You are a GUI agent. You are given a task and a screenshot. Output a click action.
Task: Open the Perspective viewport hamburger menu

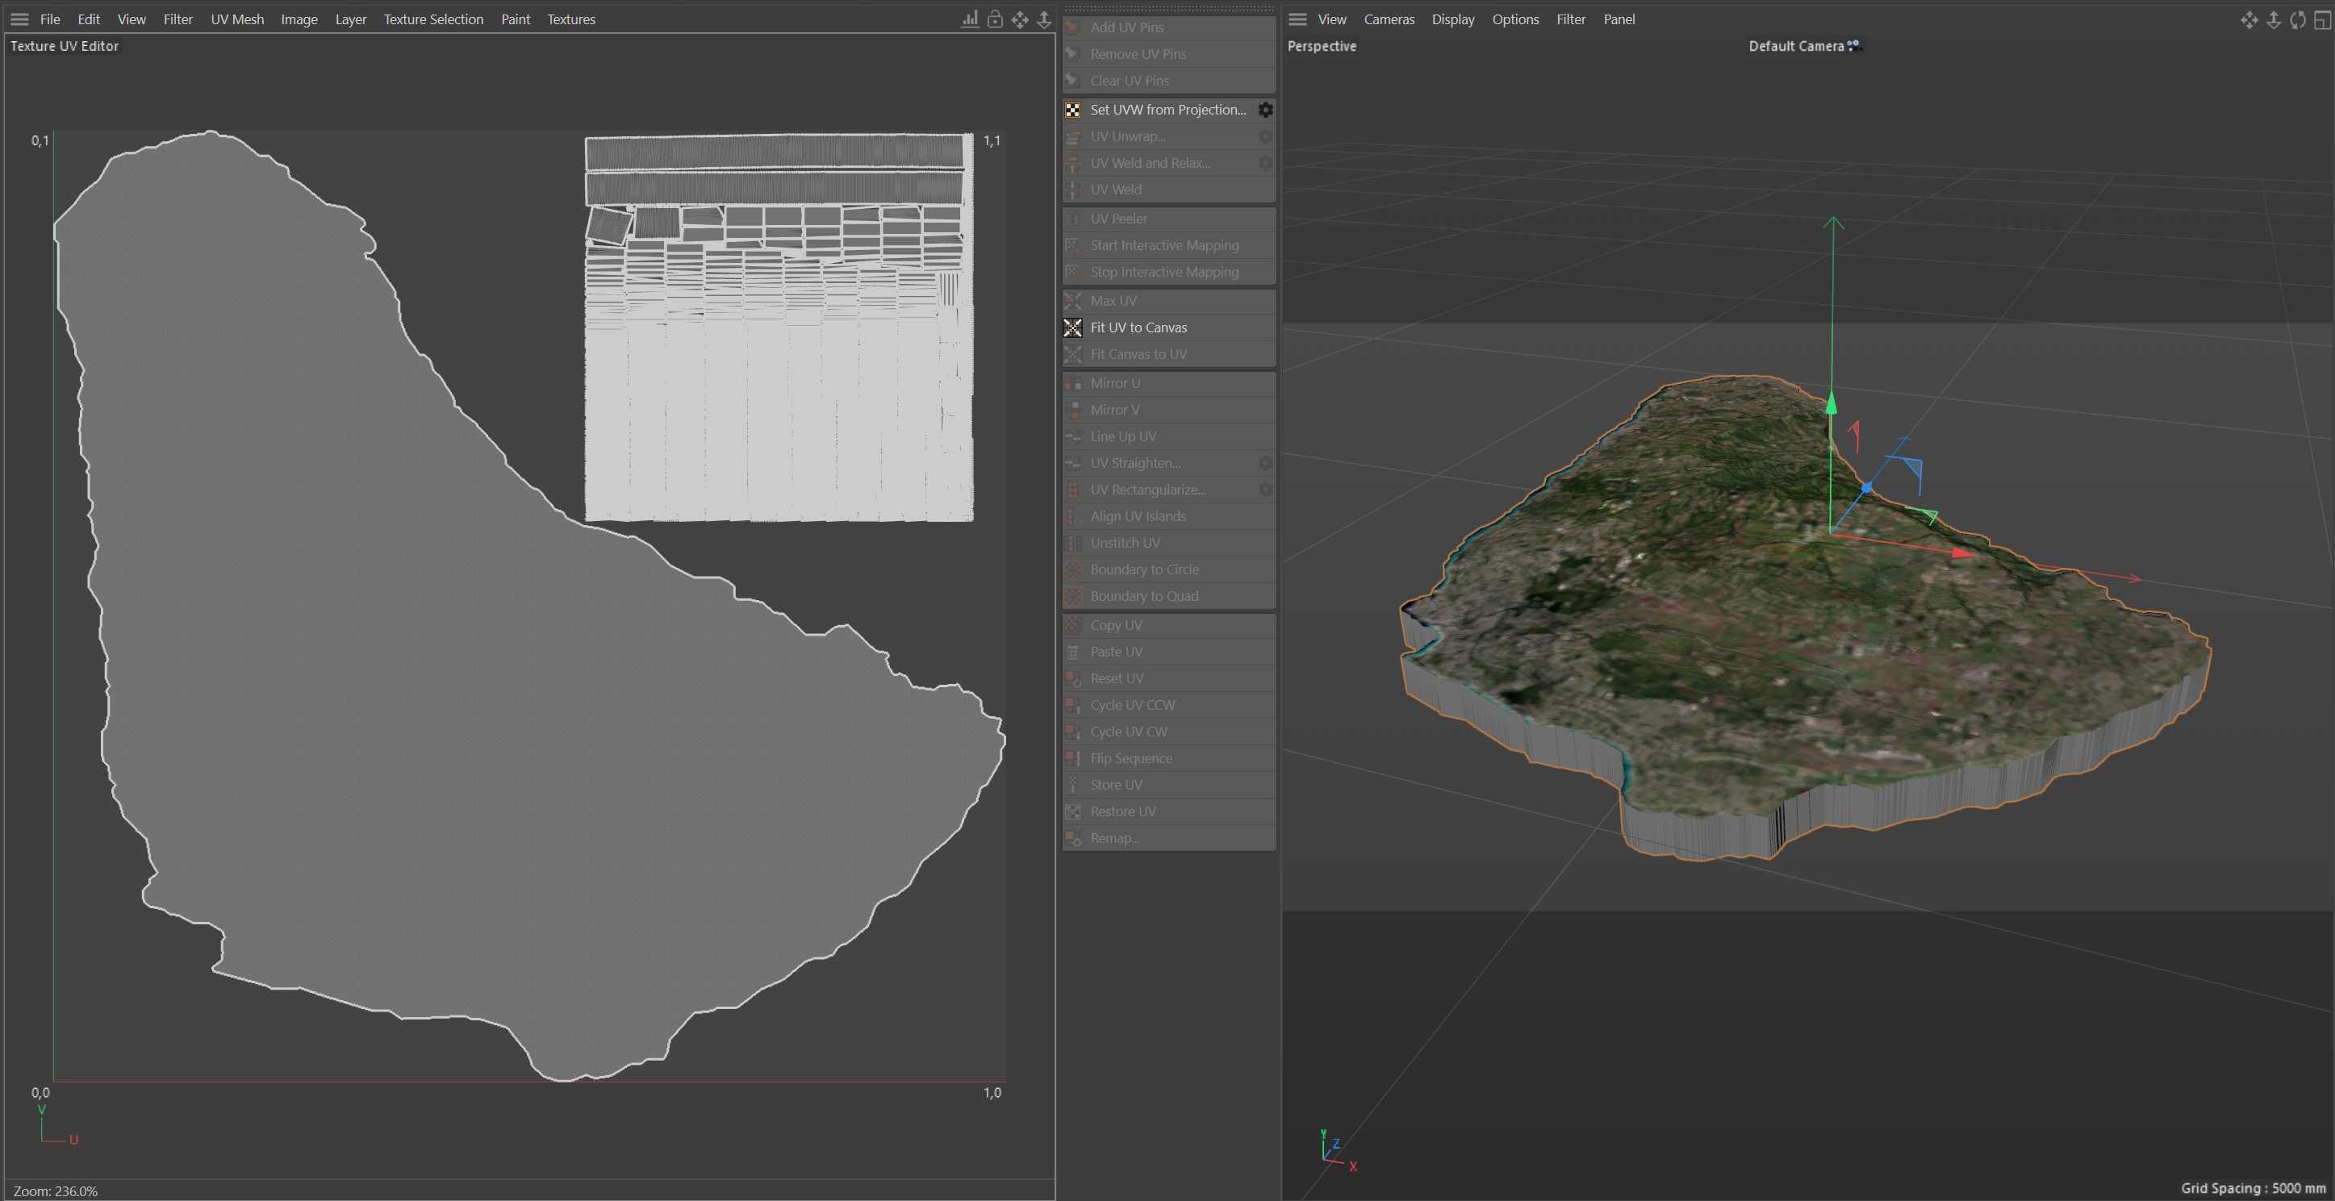(1297, 19)
